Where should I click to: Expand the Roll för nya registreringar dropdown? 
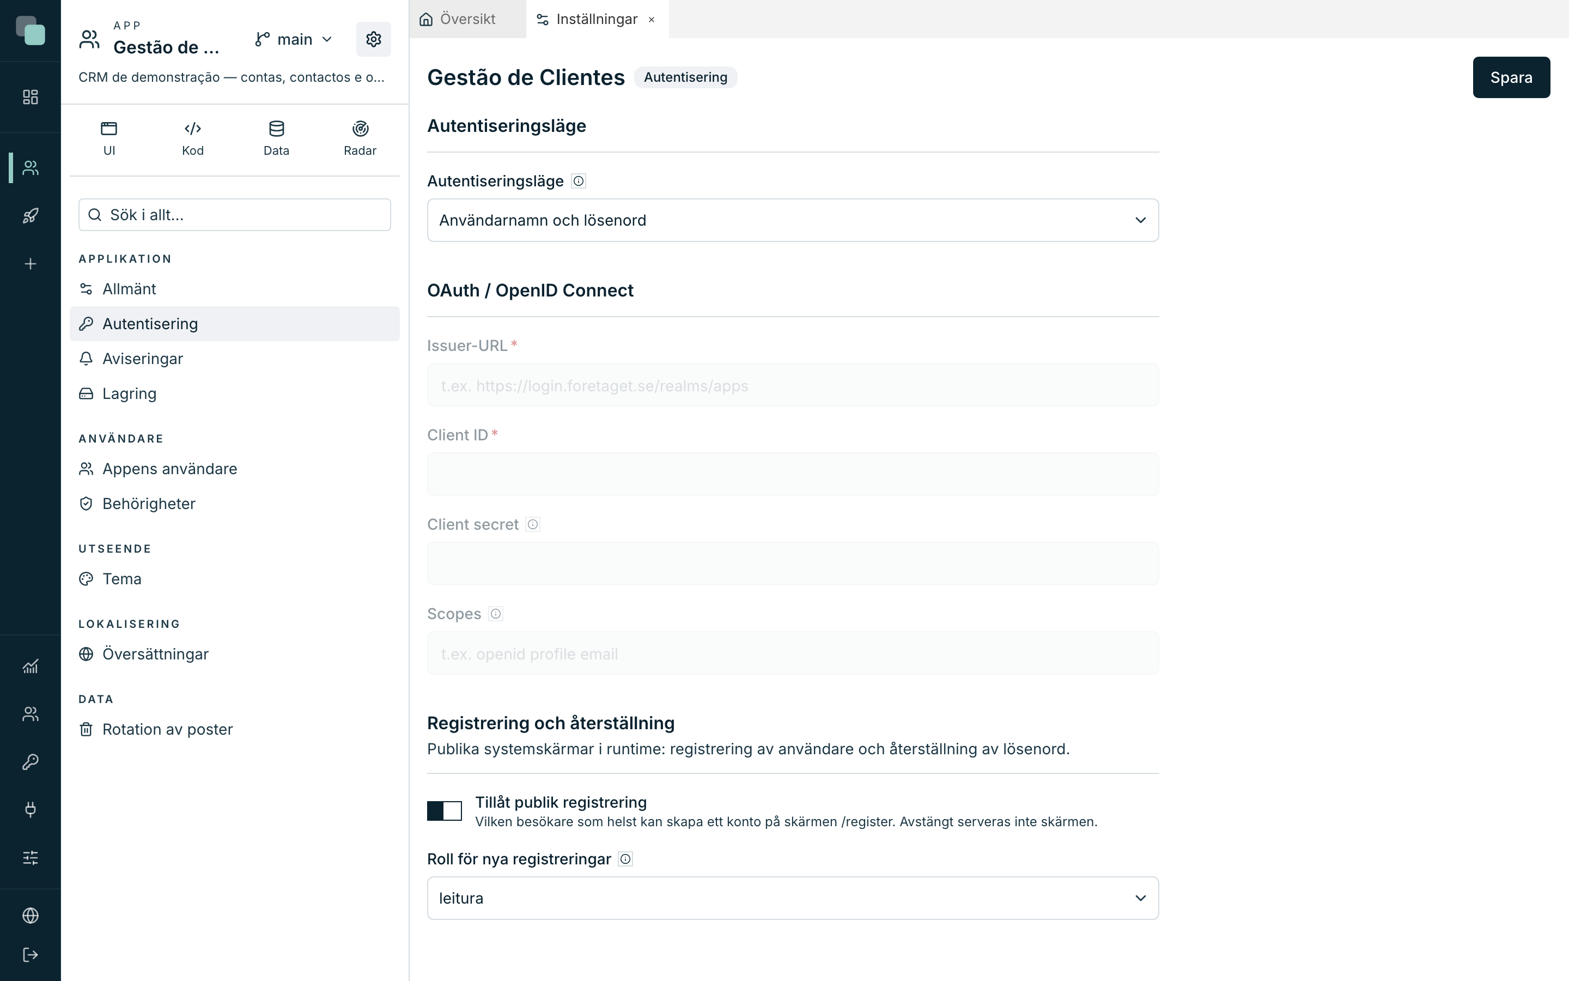[792, 898]
